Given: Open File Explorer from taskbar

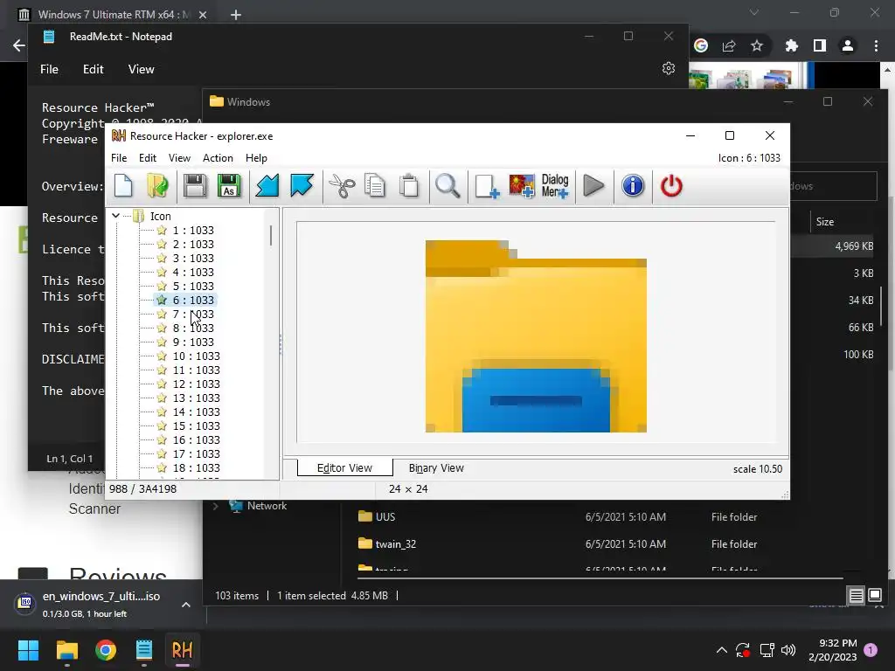Looking at the screenshot, I should click(x=66, y=650).
